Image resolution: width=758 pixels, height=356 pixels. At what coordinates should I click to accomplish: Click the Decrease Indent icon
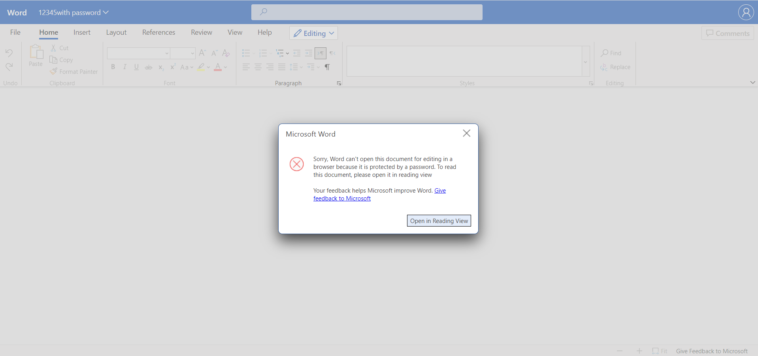(297, 53)
